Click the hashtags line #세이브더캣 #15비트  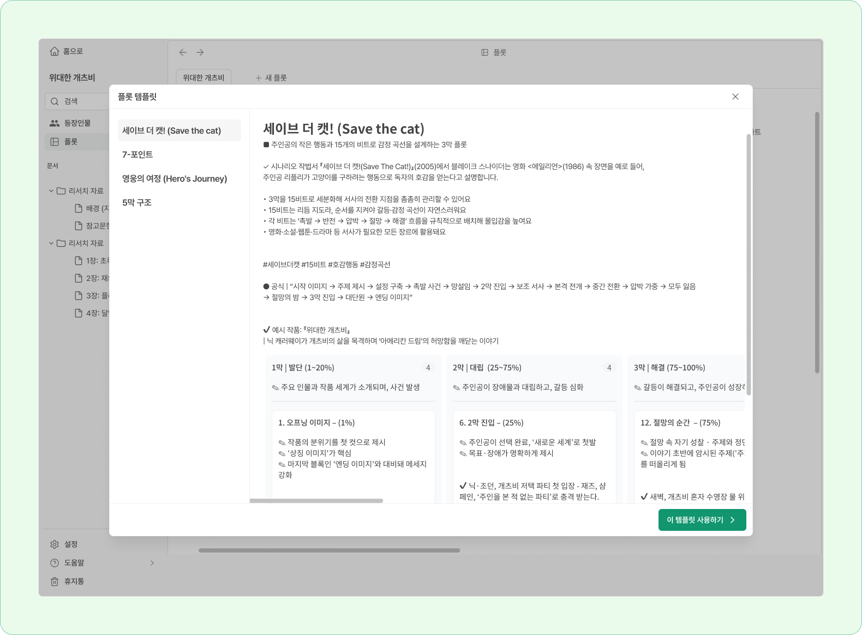327,265
